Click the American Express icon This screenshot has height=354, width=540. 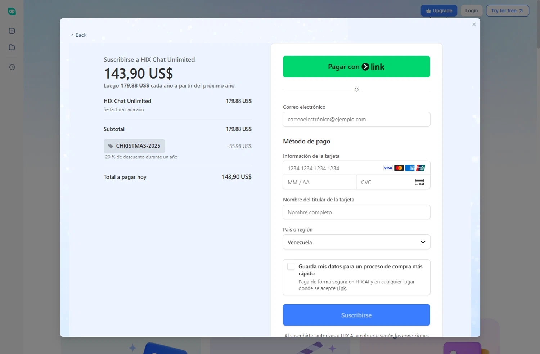(x=410, y=168)
